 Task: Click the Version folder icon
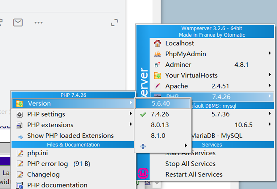point(20,103)
